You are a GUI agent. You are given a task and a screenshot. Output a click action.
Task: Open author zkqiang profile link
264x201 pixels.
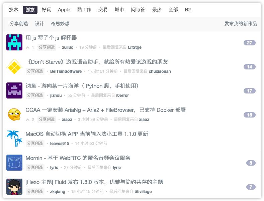pos(58,192)
